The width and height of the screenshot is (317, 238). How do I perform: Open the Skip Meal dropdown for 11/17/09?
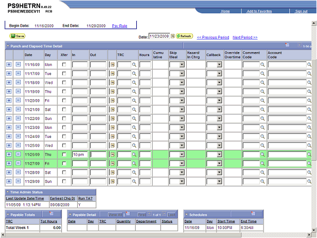[181, 73]
